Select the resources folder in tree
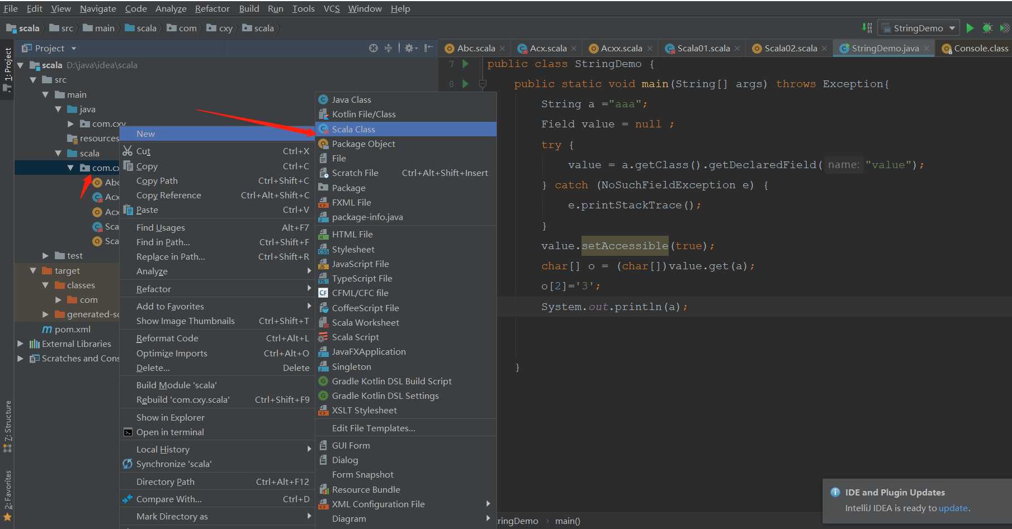The width and height of the screenshot is (1012, 529). point(93,138)
